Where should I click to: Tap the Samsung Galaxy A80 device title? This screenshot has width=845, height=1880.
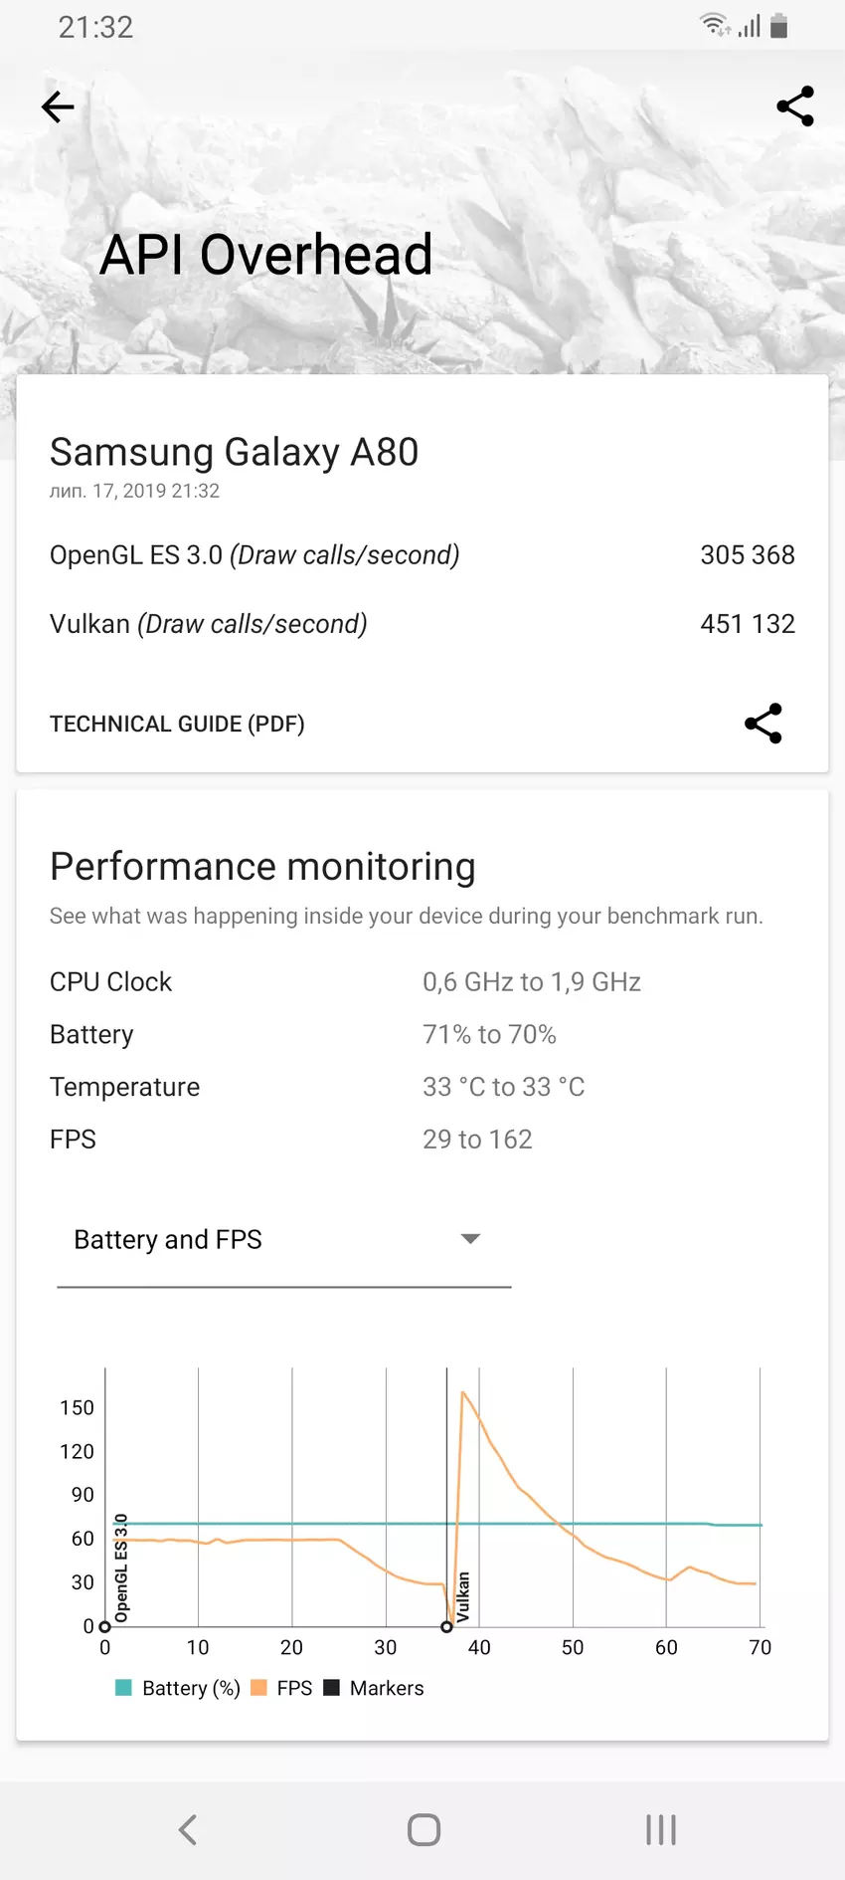tap(235, 452)
